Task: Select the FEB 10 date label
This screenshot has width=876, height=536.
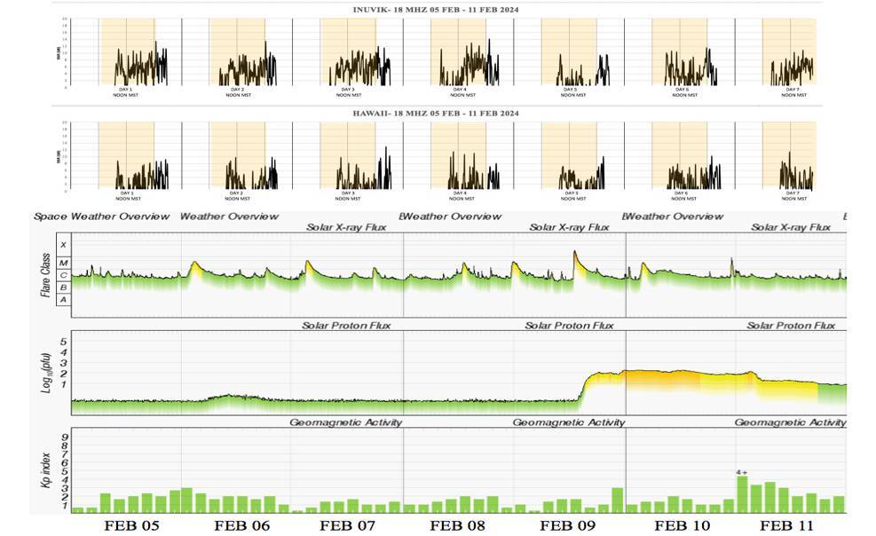Action: point(682,525)
